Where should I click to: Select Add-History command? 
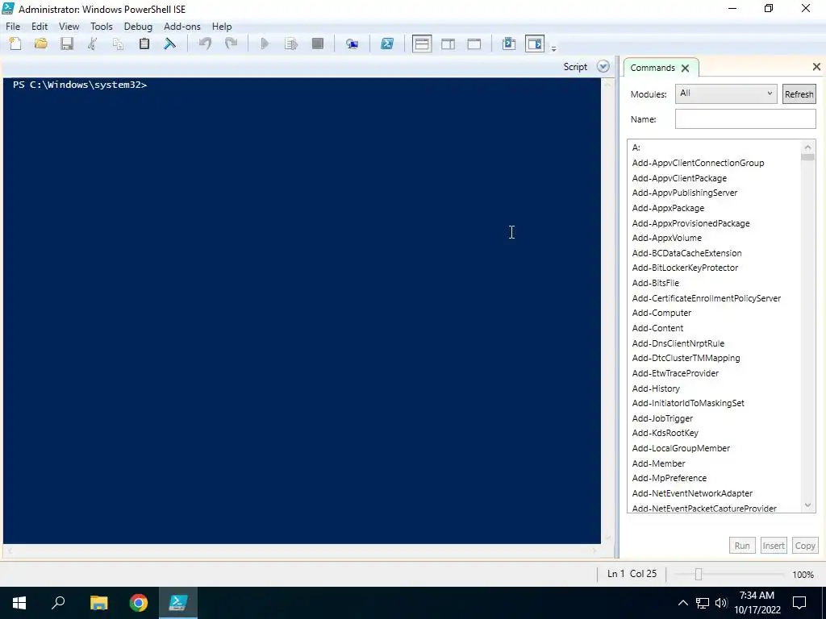(x=656, y=388)
